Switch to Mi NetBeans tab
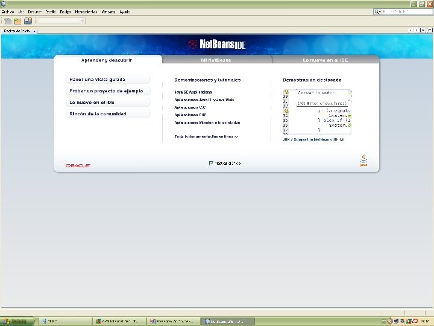434x326 pixels. click(216, 60)
